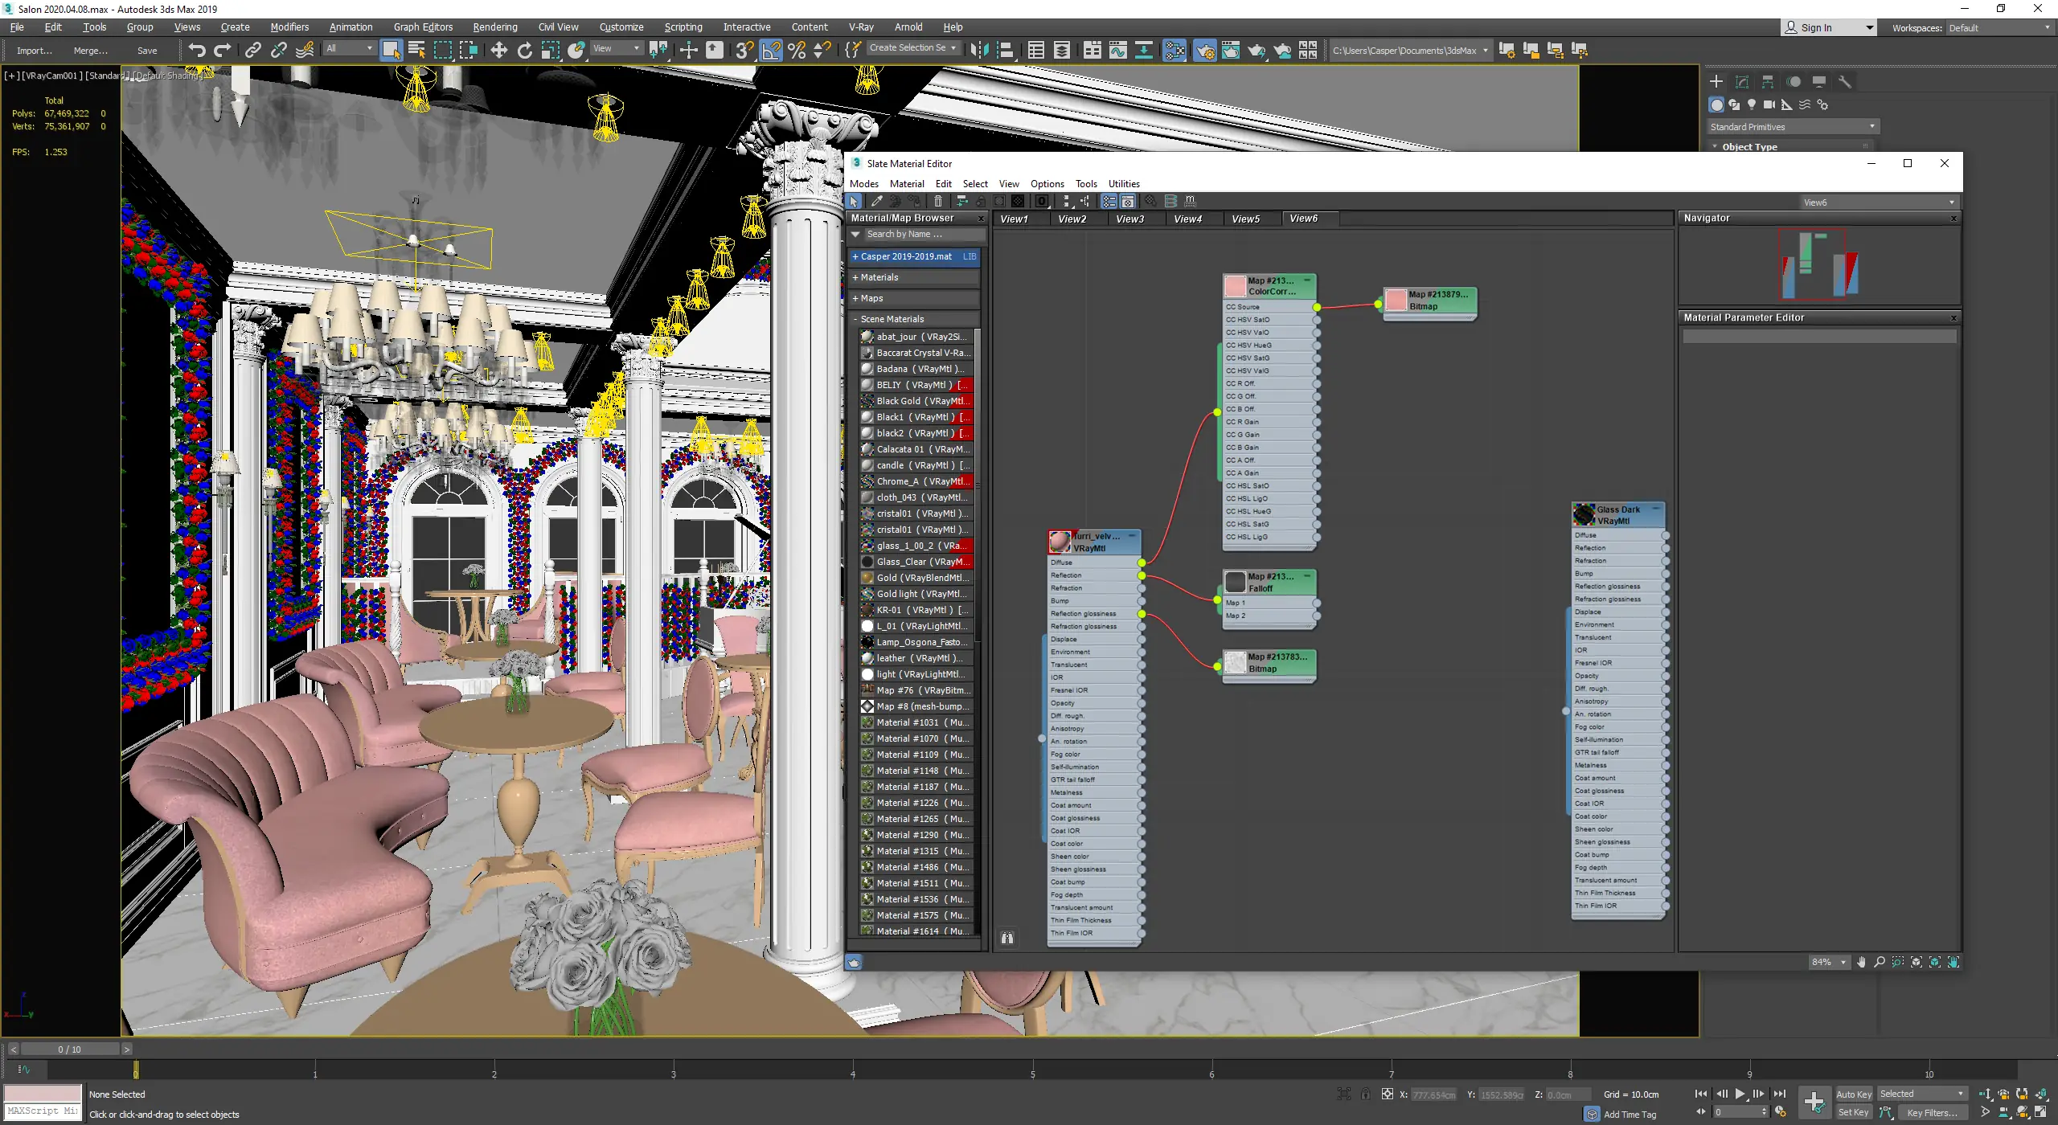Open the Rendering menu
The image size is (2058, 1125).
pyautogui.click(x=494, y=27)
